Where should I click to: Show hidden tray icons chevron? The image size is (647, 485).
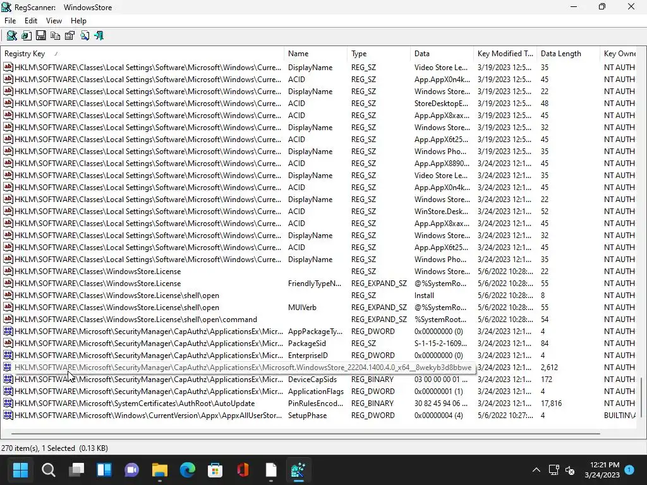pyautogui.click(x=536, y=470)
